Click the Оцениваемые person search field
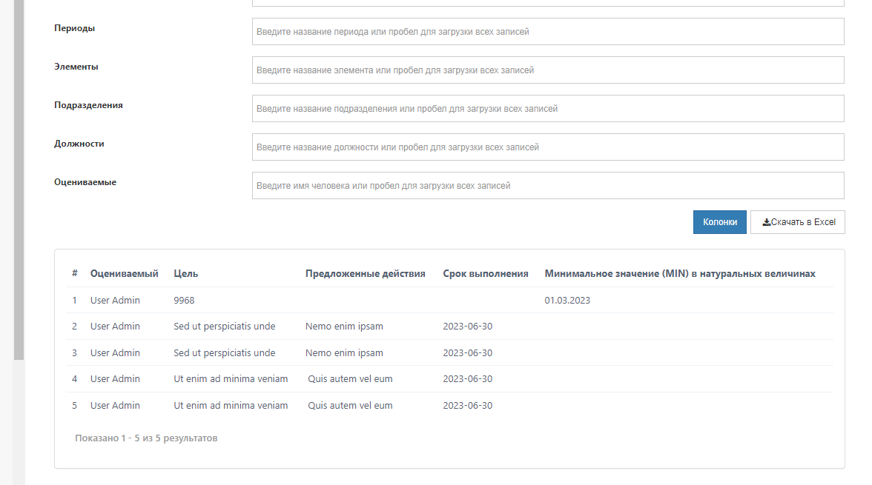Viewport: 872px width, 485px height. tap(547, 186)
